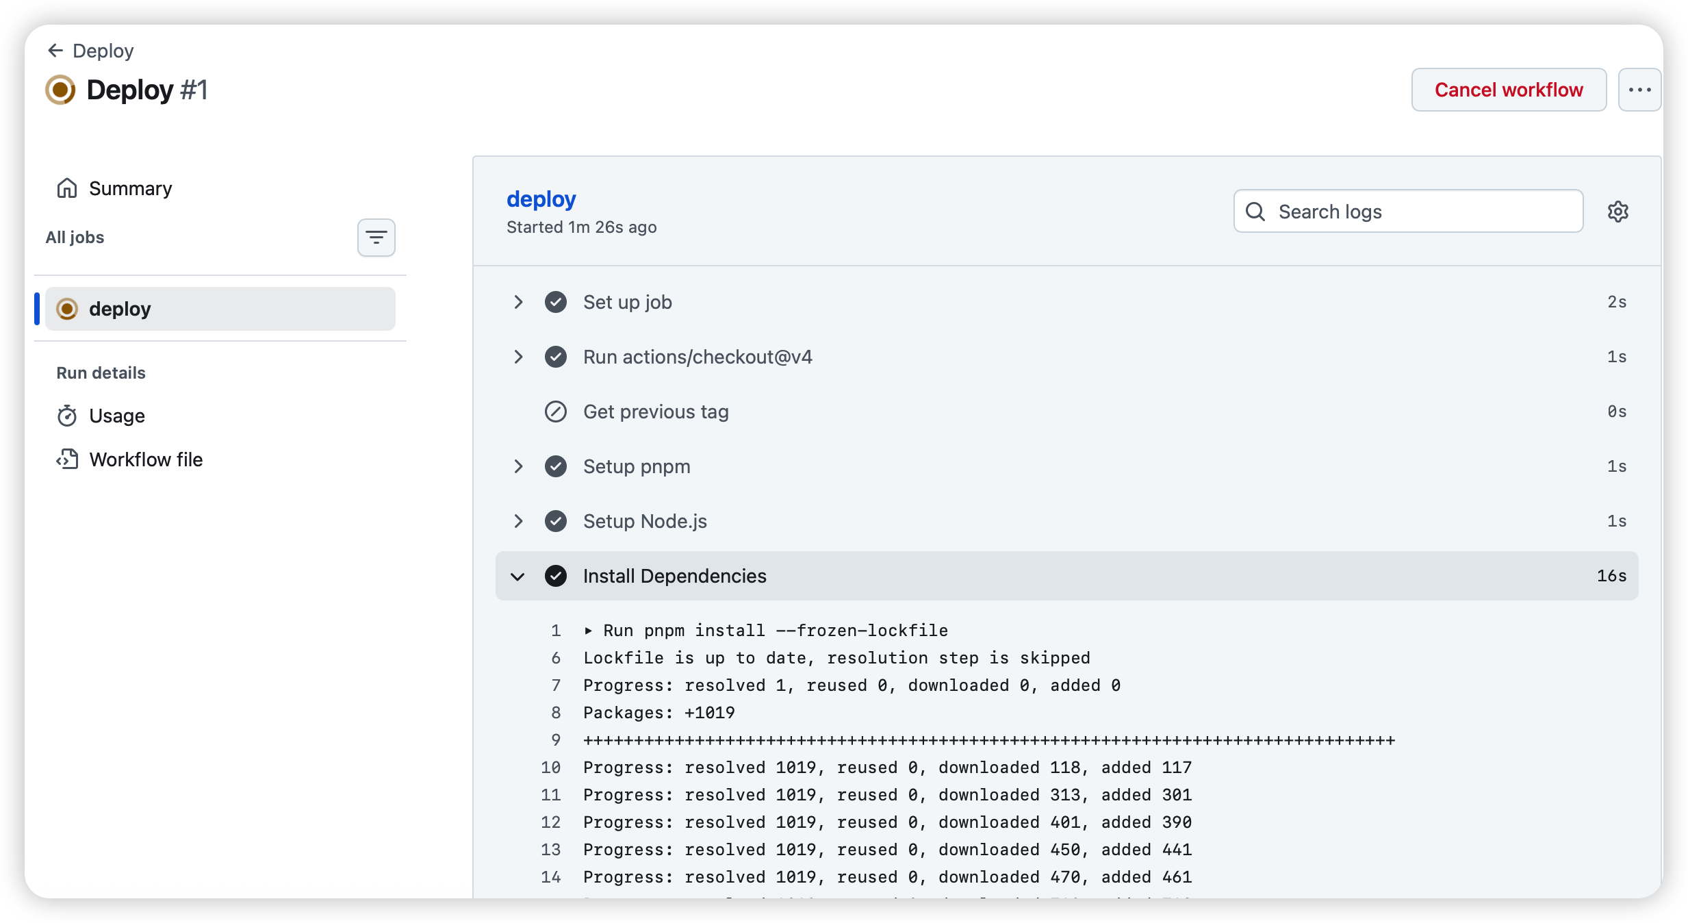The width and height of the screenshot is (1688, 923).
Task: Click the Summary home icon
Action: 67,188
